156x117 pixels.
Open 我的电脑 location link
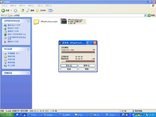[x=11, y=62]
